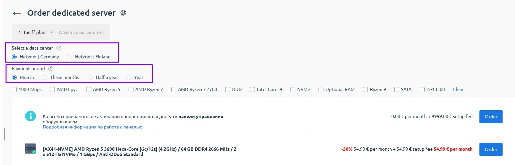The image size is (515, 165).
Task: Open the control panel details link
Action: pos(93,127)
